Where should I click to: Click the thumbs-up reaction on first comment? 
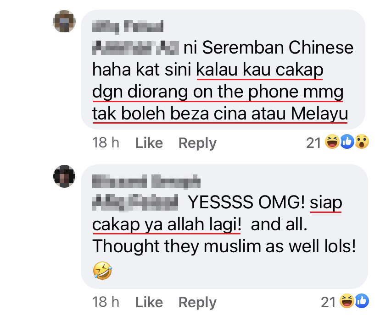pyautogui.click(x=347, y=141)
